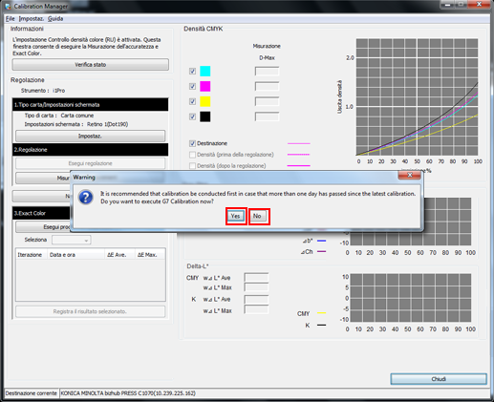Open the Seleziona dropdown

pyautogui.click(x=72, y=240)
